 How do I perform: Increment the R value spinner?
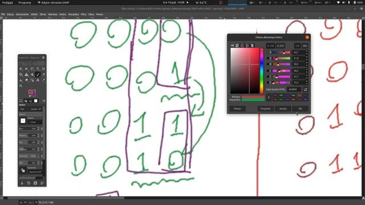(x=307, y=51)
